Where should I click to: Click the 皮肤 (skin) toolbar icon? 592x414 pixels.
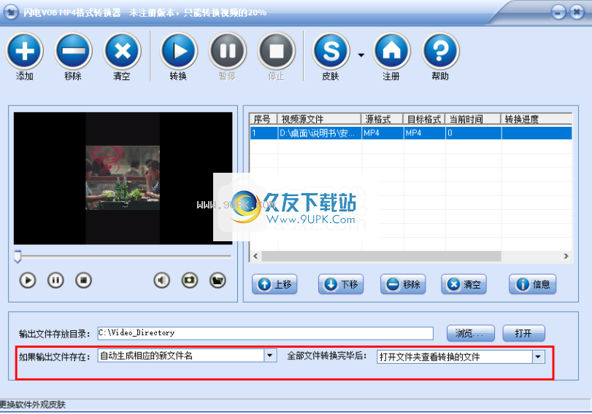click(331, 51)
